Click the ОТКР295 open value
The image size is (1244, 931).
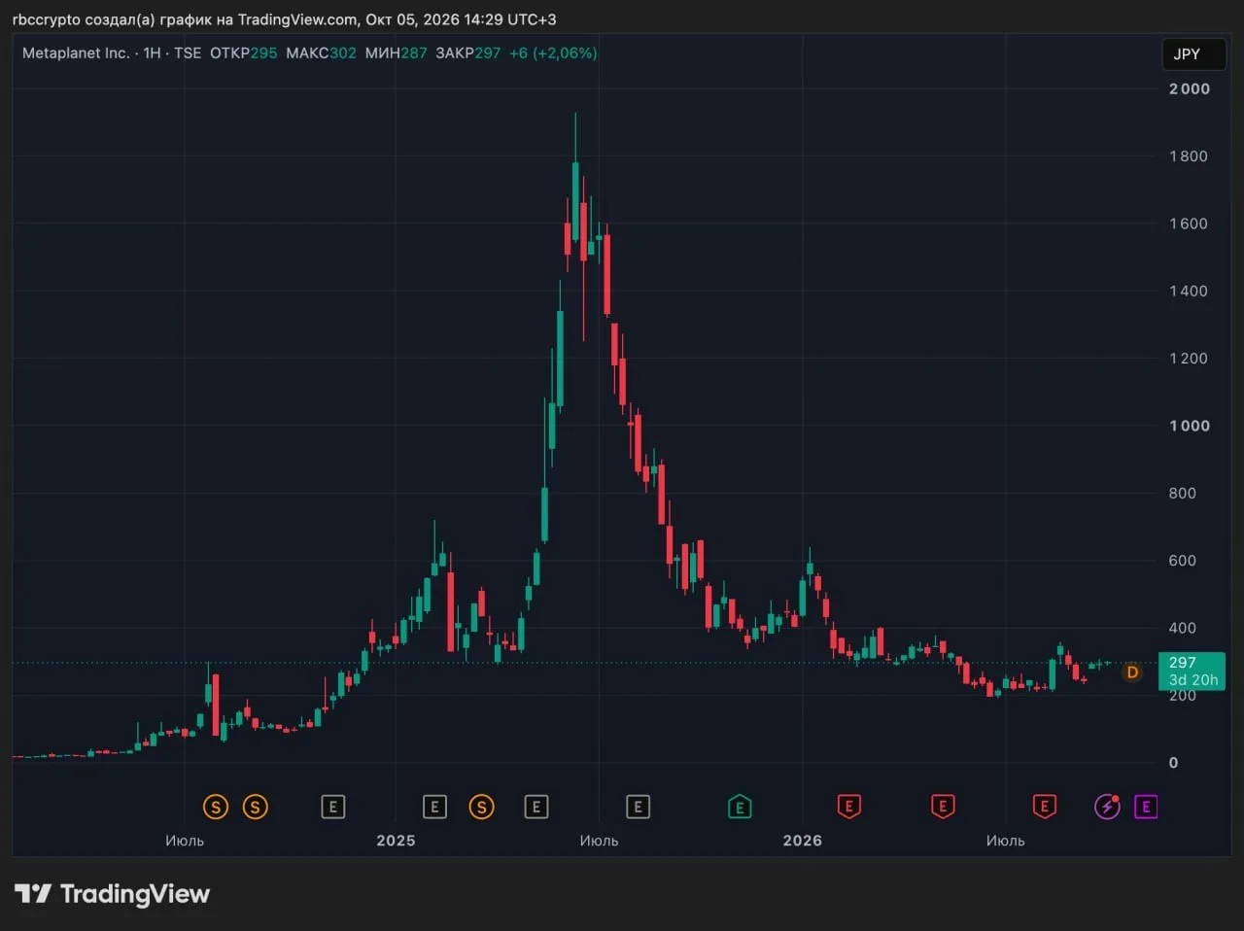coord(244,53)
